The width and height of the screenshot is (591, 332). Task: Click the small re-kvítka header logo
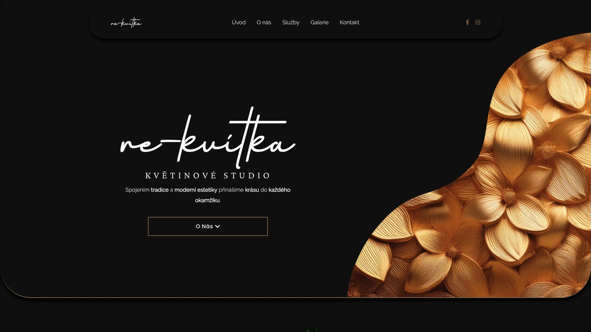126,22
